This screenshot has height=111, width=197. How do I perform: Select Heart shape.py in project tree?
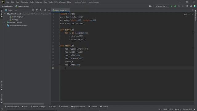(x=17, y=17)
